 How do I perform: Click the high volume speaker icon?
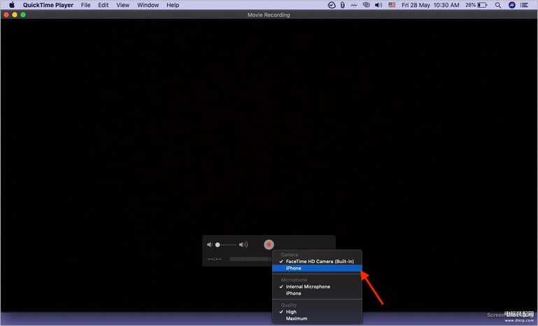243,245
